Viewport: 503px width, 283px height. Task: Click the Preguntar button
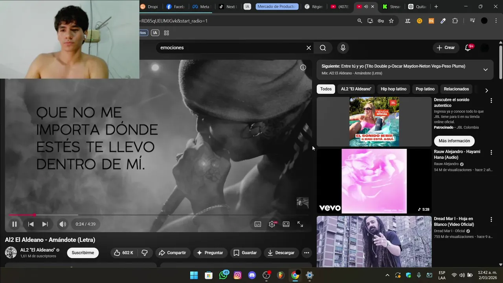tap(209, 253)
